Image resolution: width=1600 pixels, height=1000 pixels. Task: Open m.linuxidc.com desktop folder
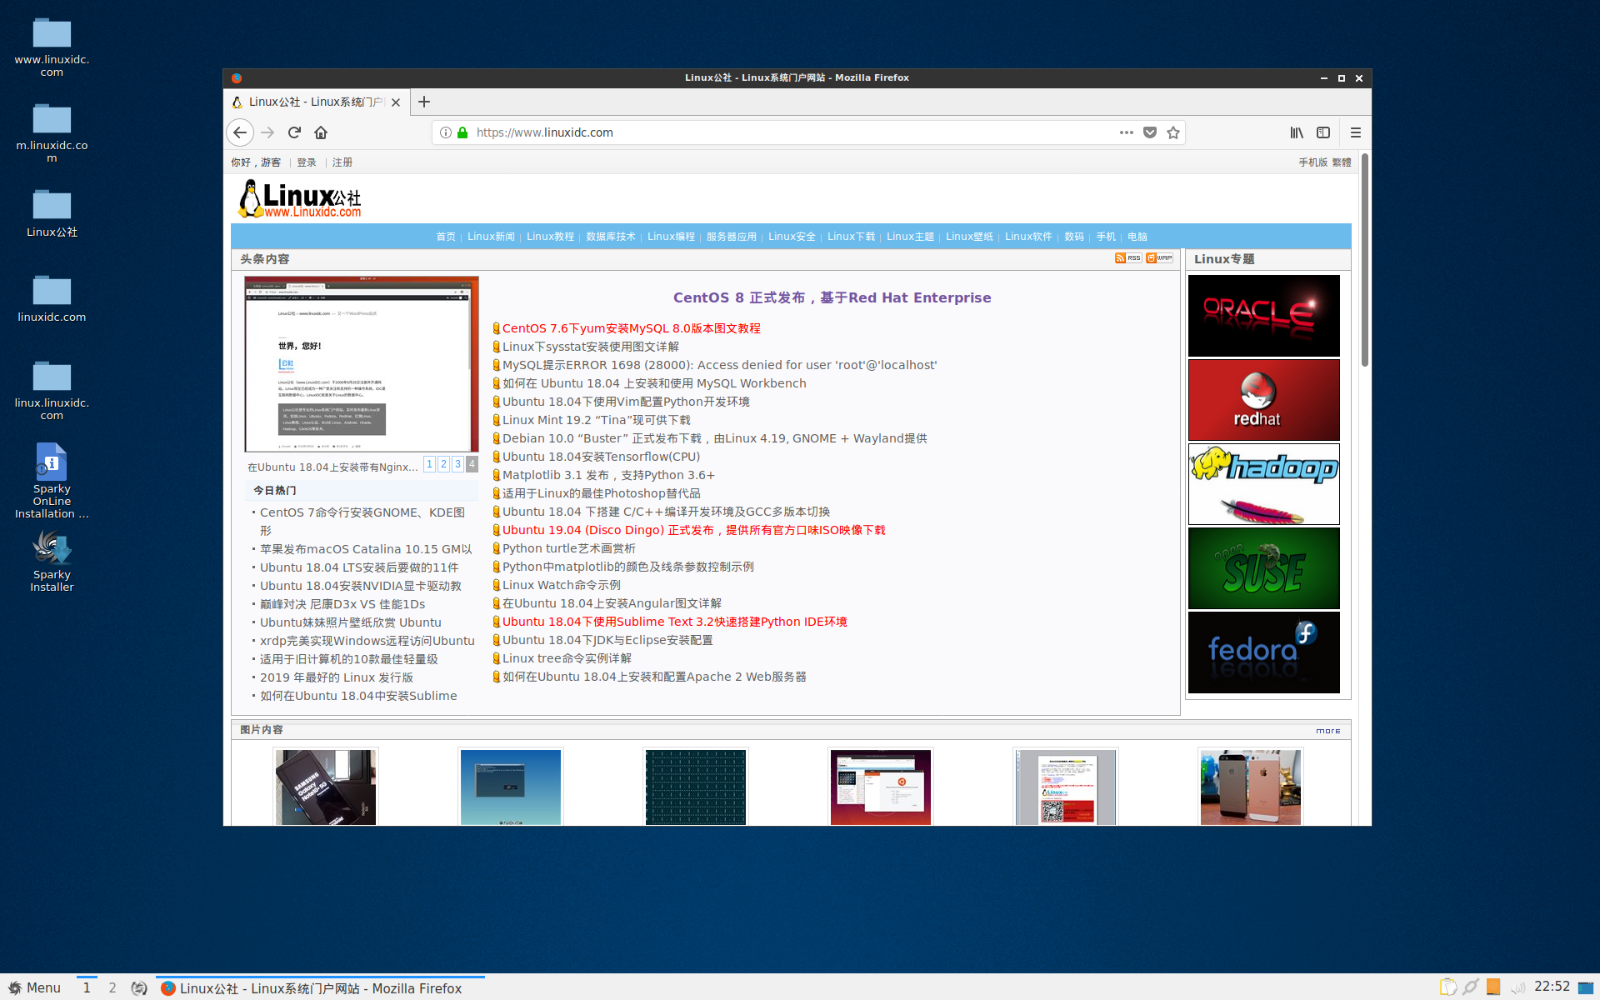pos(52,132)
